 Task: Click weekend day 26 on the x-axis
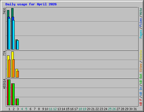tap(114, 109)
